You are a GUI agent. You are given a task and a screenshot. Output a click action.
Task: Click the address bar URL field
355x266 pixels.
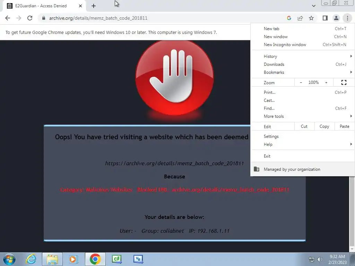(x=98, y=18)
